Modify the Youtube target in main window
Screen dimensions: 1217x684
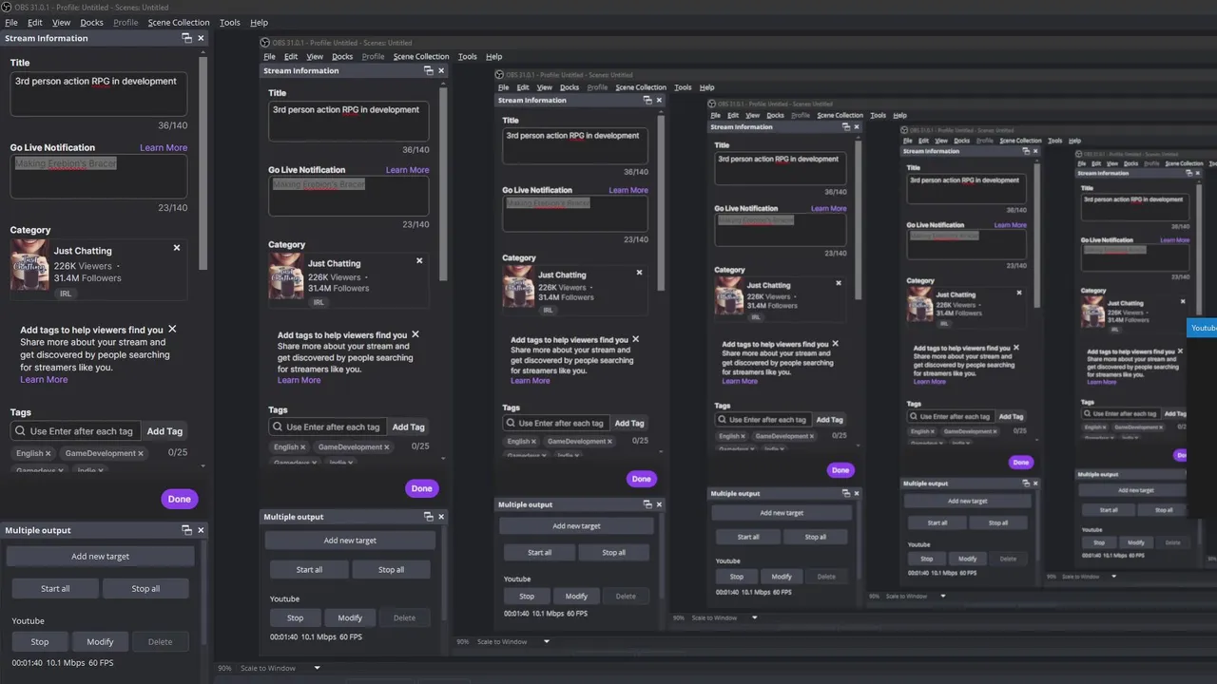(x=100, y=641)
